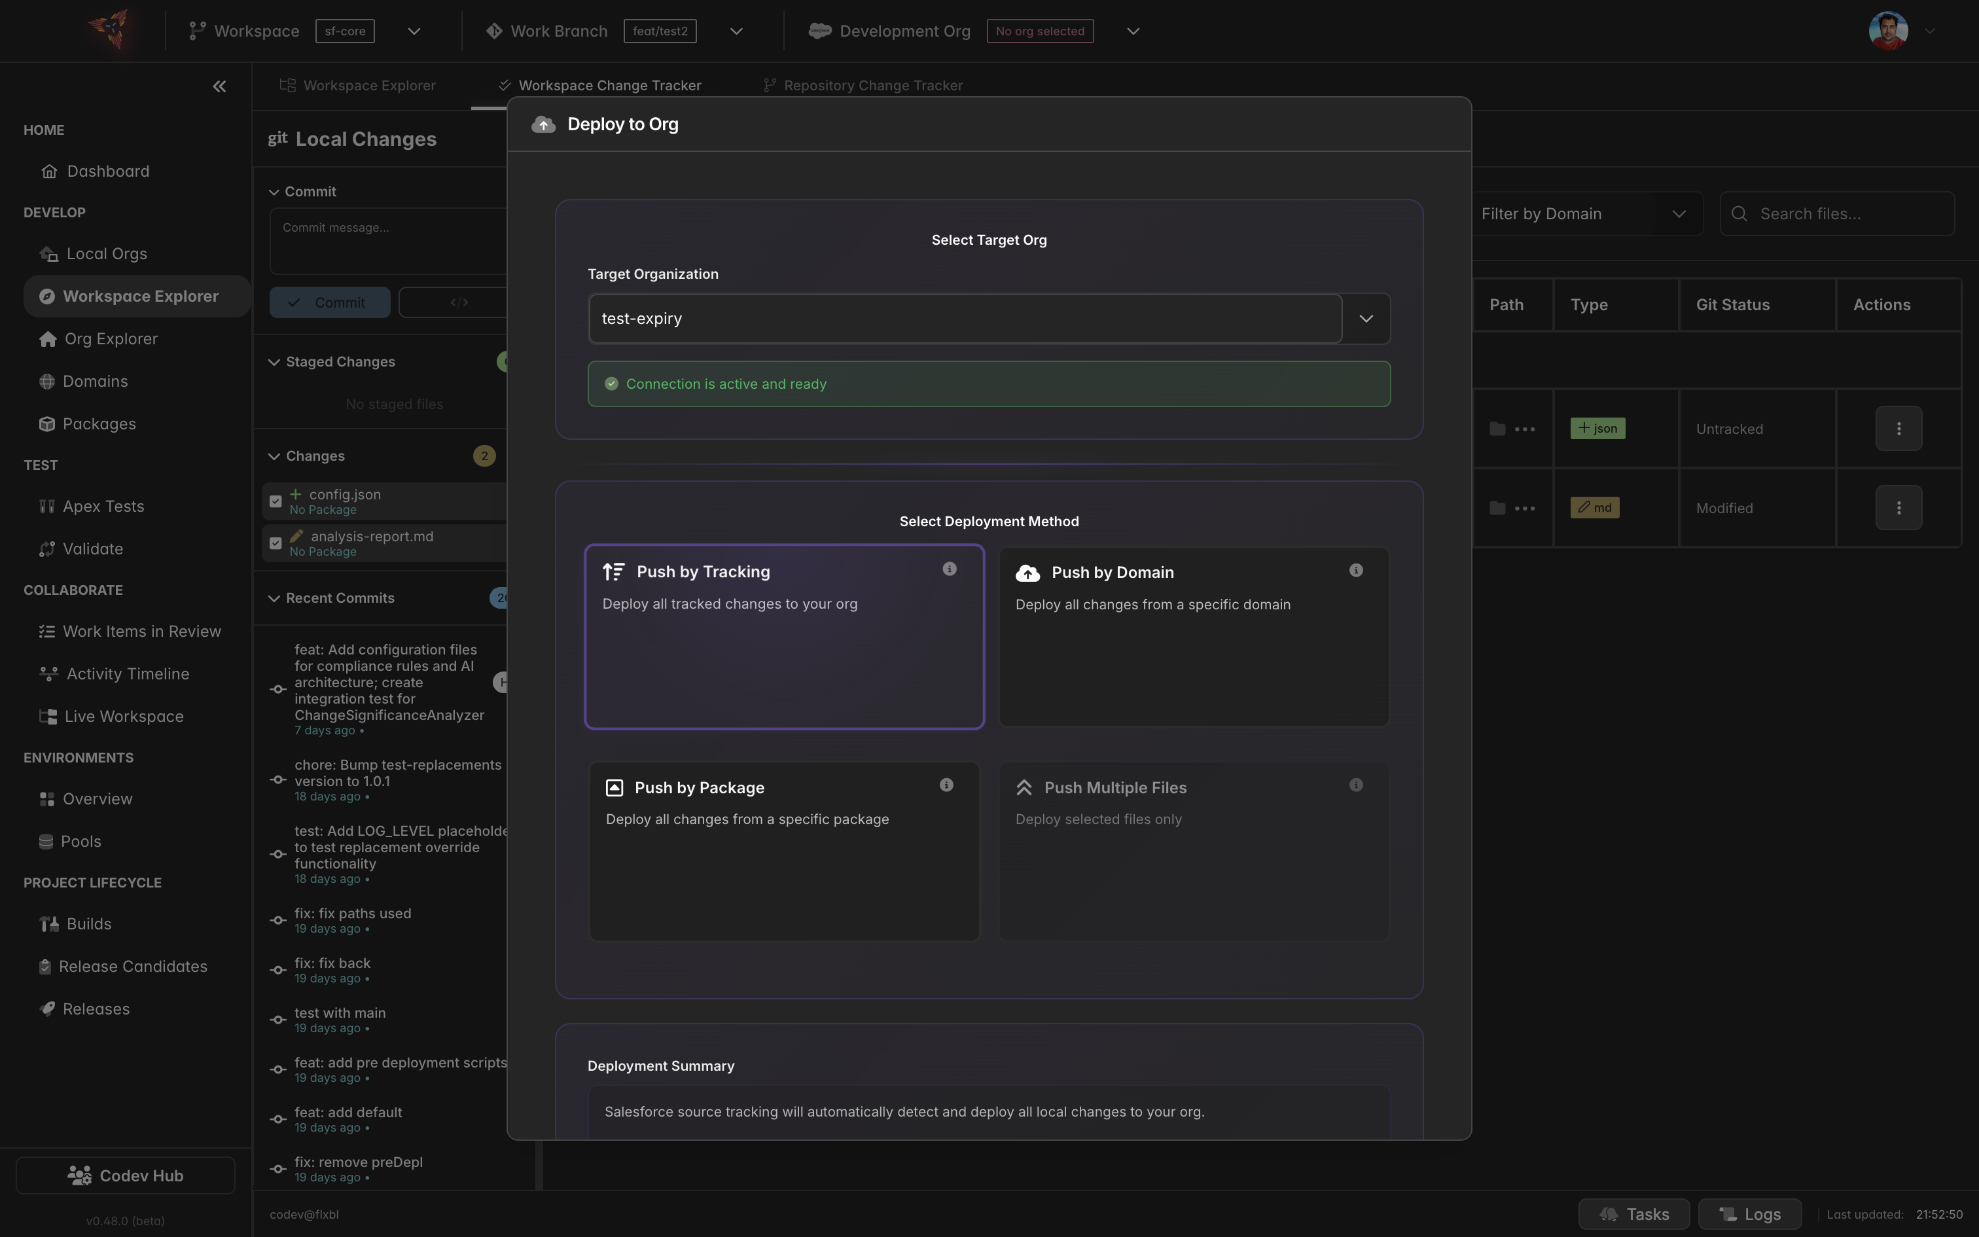The width and height of the screenshot is (1979, 1237).
Task: Click the code view button beside Commit
Action: click(458, 302)
